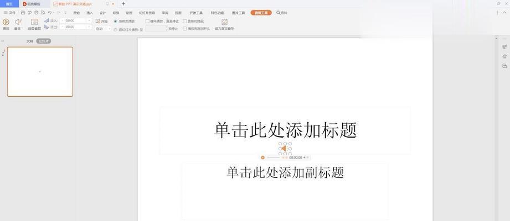The image size is (510, 221).
Task: Open the Animations ribbon tab
Action: coord(129,13)
